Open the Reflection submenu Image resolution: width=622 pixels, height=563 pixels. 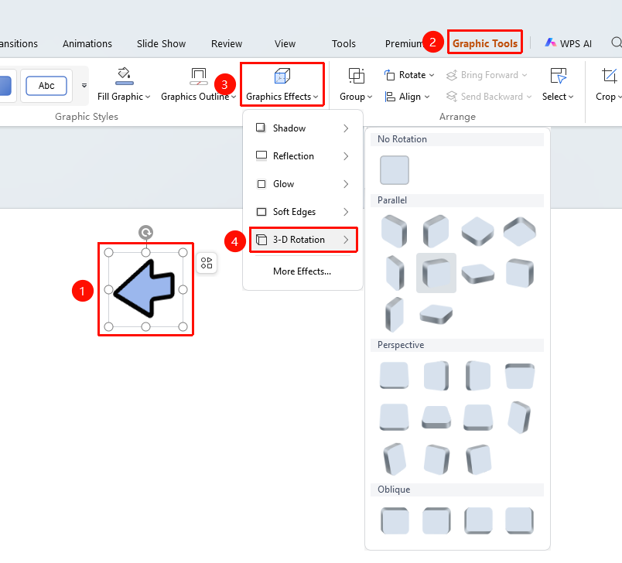(302, 155)
